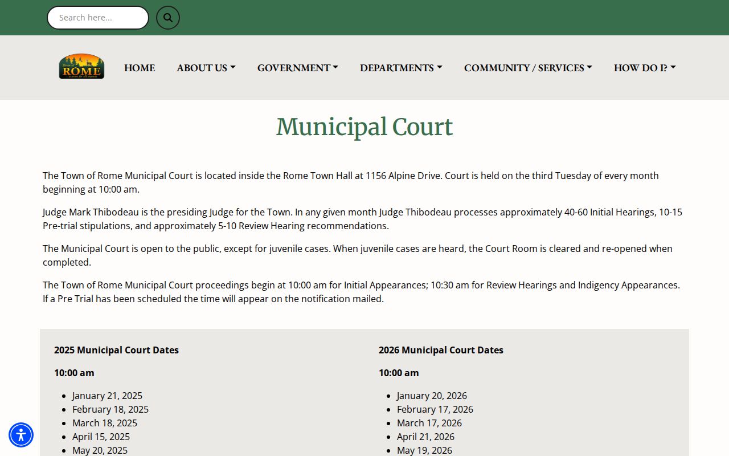The width and height of the screenshot is (729, 456).
Task: Select the February 17, 2026 court date
Action: point(435,409)
